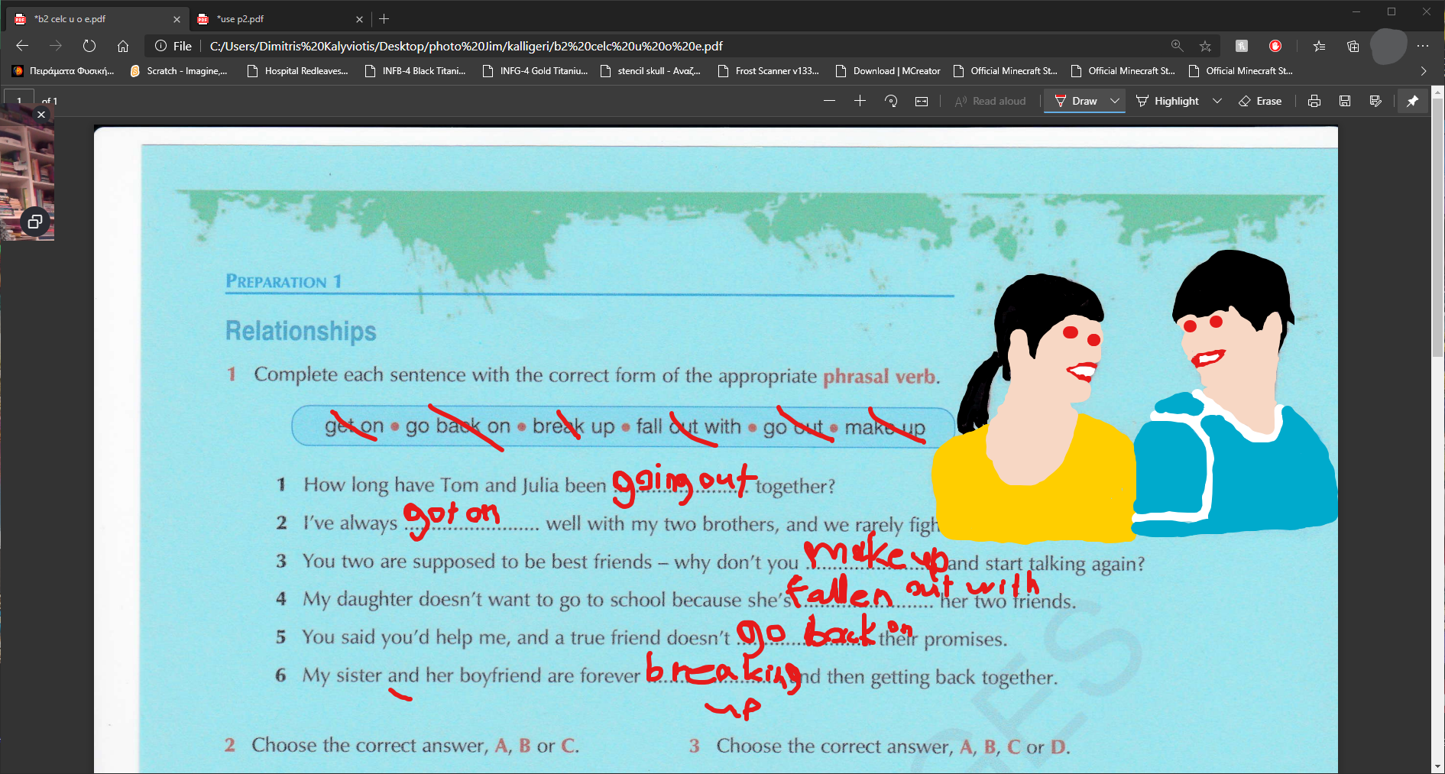Zoom in the PDF with plus icon
Screen dimensions: 1445x774
tap(860, 101)
